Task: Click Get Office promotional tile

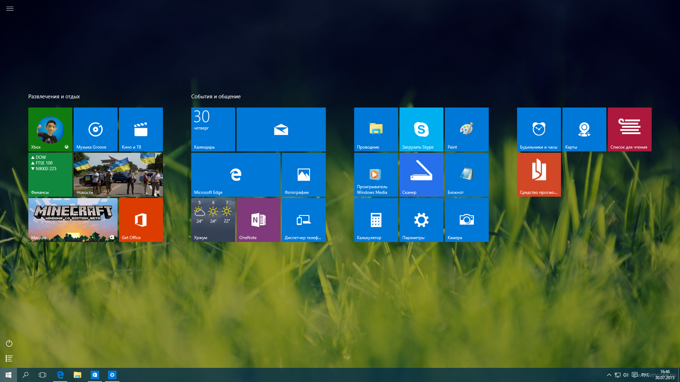Action: point(141,220)
